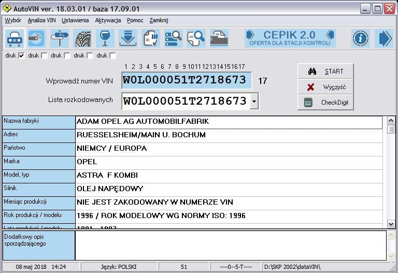Click the printer paper tray icon
This screenshot has height=273, width=398.
click(219, 38)
